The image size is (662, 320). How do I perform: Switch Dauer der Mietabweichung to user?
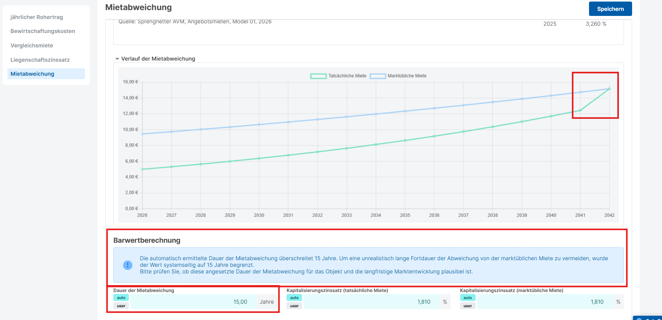pyautogui.click(x=121, y=306)
